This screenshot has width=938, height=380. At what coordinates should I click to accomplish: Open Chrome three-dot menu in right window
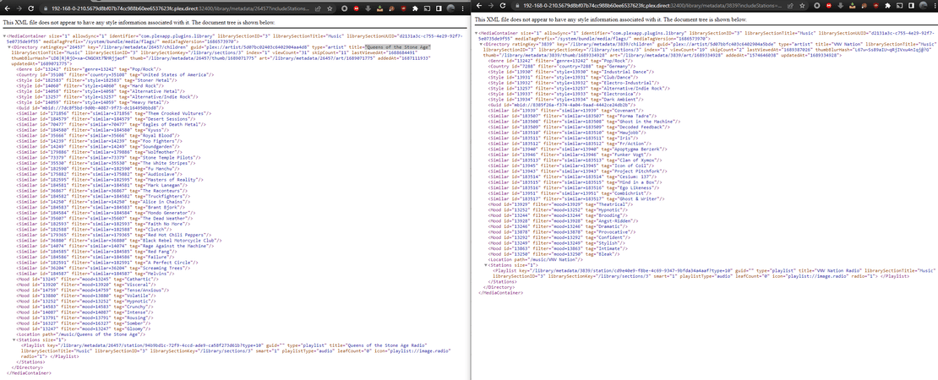(x=935, y=5)
